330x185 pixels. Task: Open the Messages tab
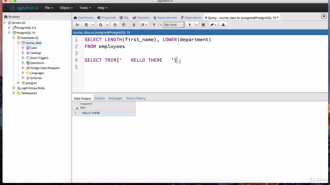(x=115, y=98)
